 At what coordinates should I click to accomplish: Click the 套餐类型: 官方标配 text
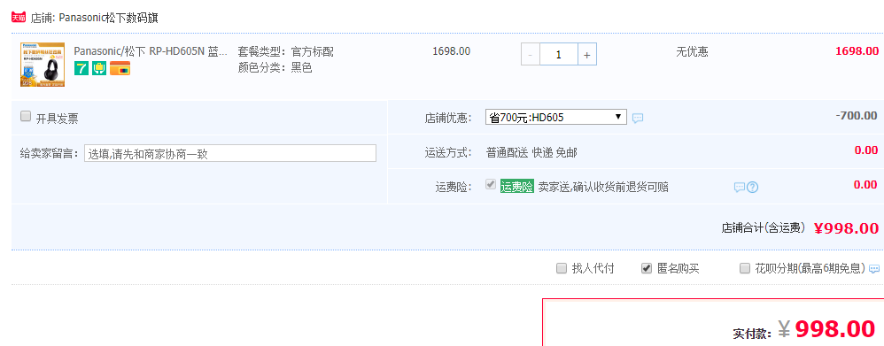click(286, 52)
